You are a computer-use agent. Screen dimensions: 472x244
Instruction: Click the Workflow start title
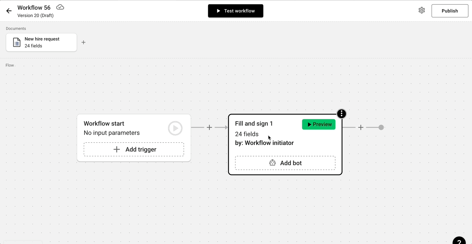pyautogui.click(x=104, y=124)
